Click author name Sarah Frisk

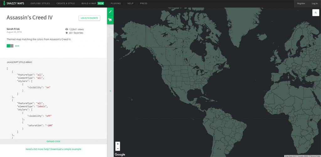(13, 29)
